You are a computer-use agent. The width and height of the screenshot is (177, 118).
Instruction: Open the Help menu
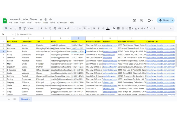72,23
